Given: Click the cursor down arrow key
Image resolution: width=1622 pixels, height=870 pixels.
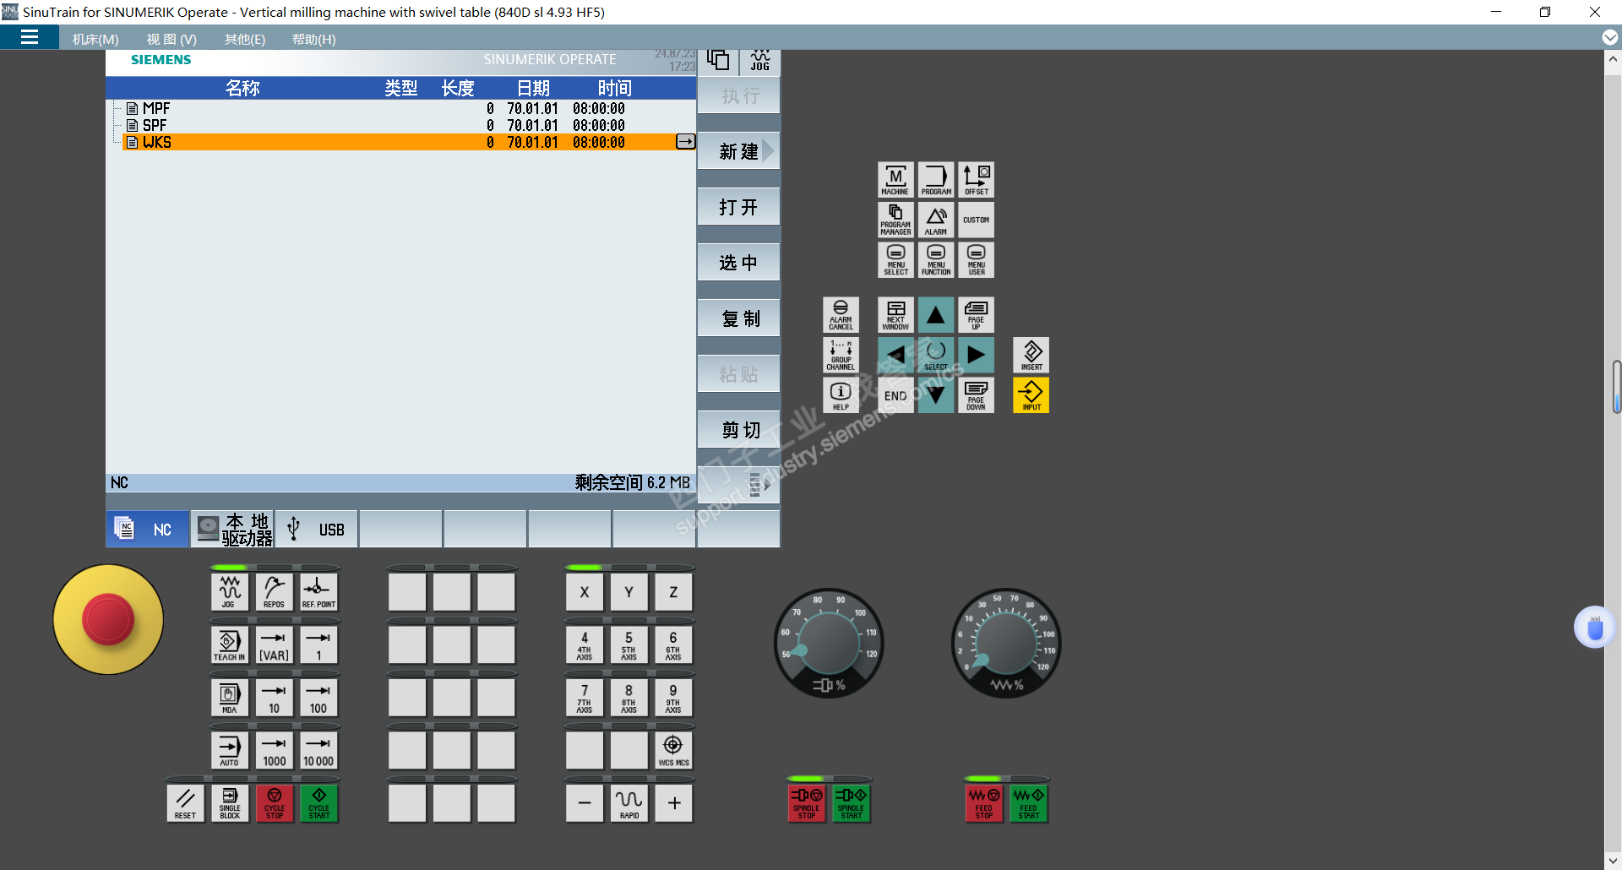Looking at the screenshot, I should point(936,395).
